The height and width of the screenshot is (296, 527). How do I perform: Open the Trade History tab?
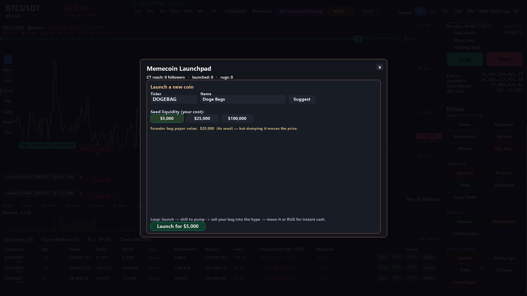click(136, 240)
